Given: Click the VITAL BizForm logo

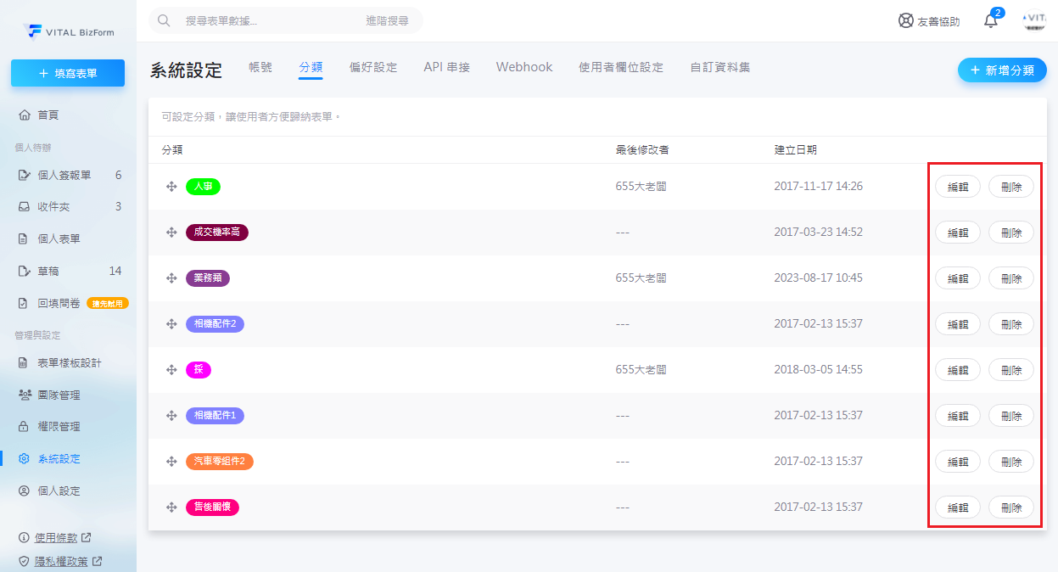Looking at the screenshot, I should pos(69,31).
